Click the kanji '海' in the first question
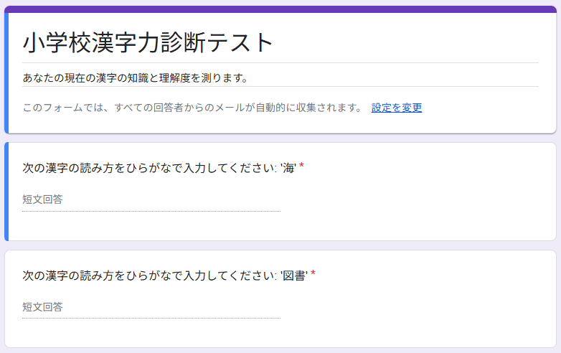The height and width of the screenshot is (353, 561). 289,168
